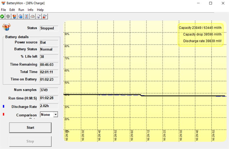Click the Battery details group label
The width and height of the screenshot is (229, 149).
pos(17,37)
